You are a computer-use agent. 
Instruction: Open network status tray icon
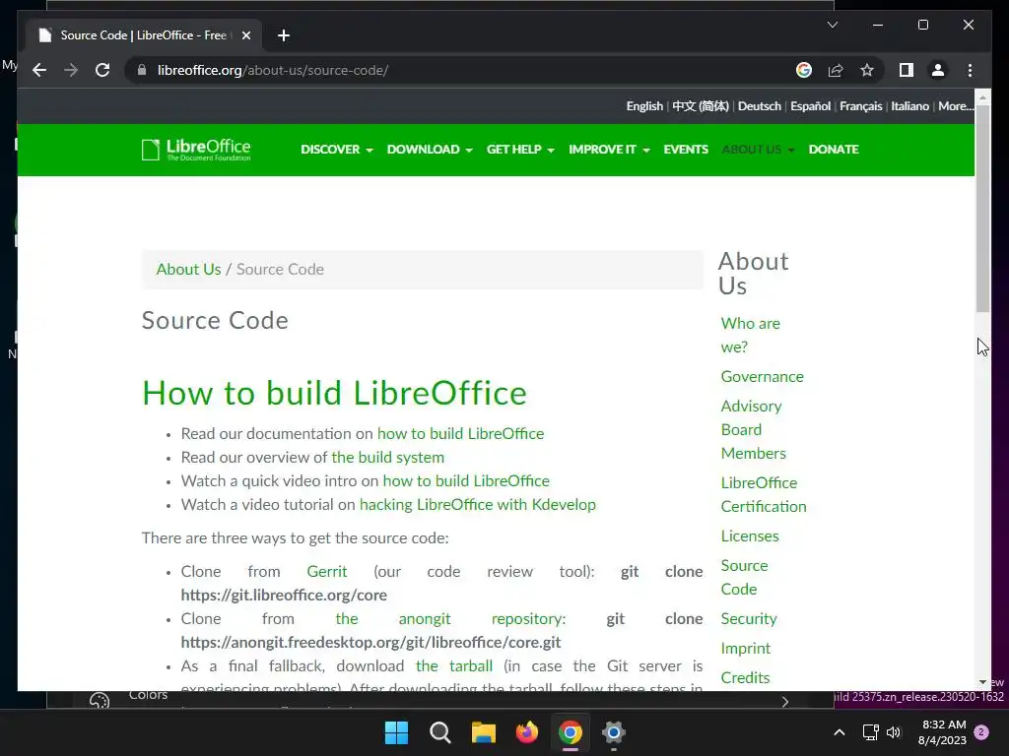click(870, 732)
